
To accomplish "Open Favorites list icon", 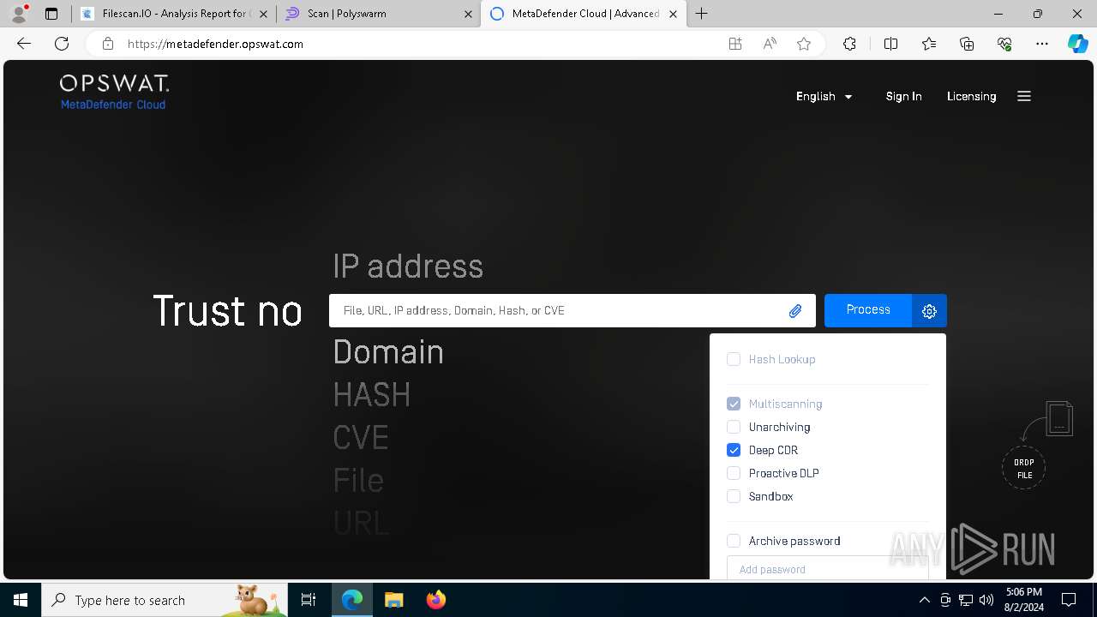I will click(929, 44).
